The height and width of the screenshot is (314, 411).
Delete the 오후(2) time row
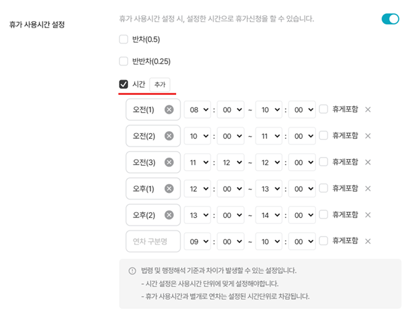tap(368, 215)
